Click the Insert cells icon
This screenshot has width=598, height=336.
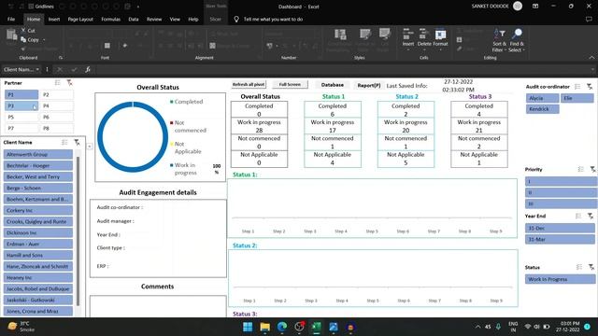(407, 34)
